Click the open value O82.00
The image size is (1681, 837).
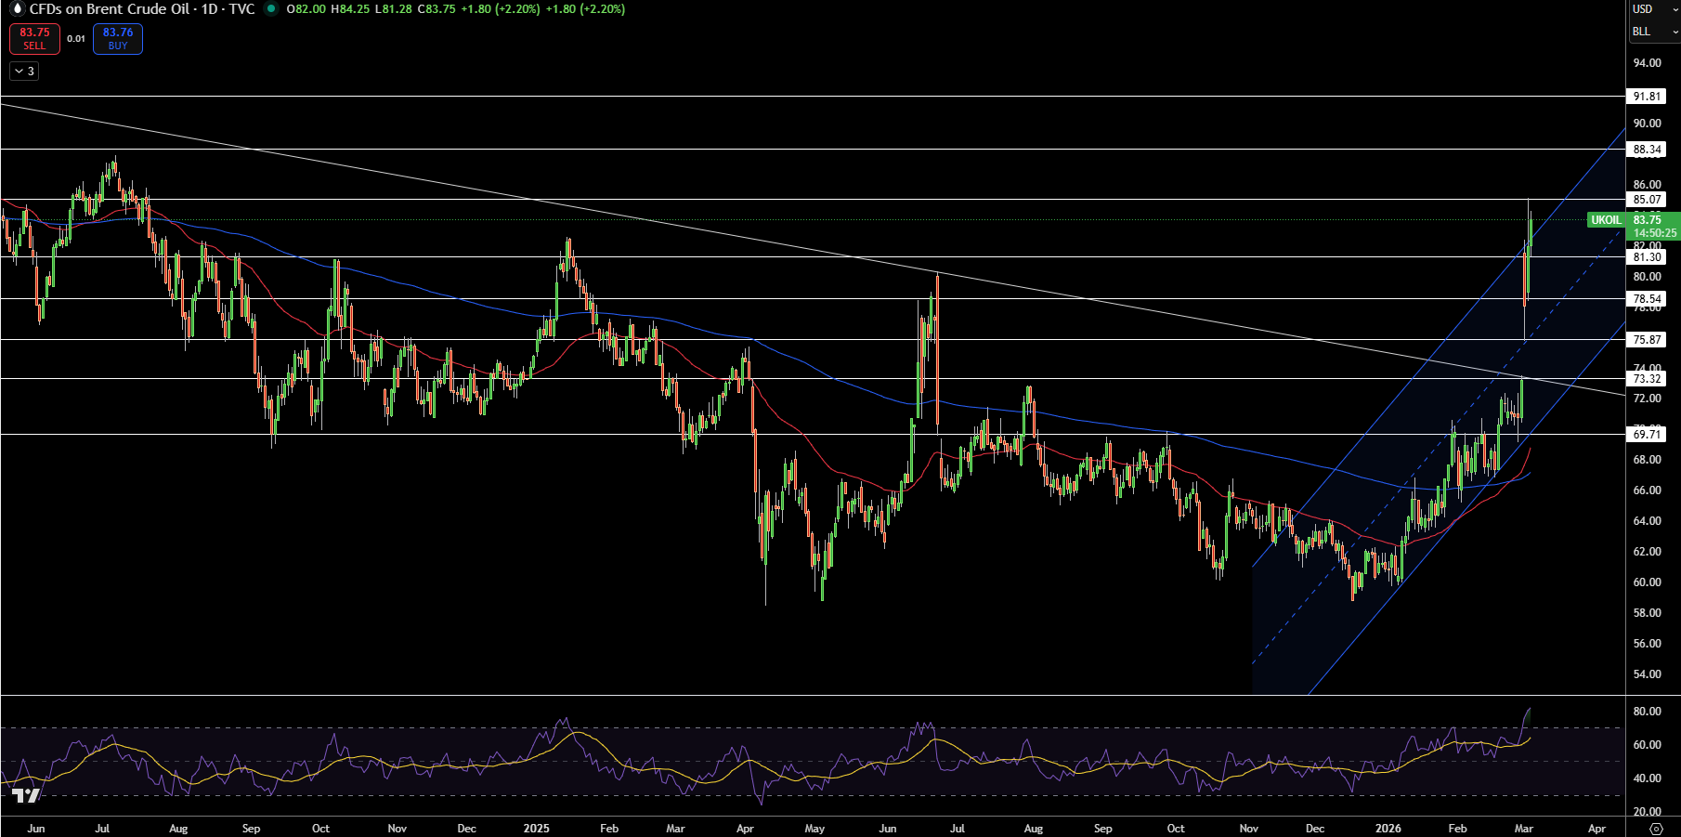[x=306, y=8]
